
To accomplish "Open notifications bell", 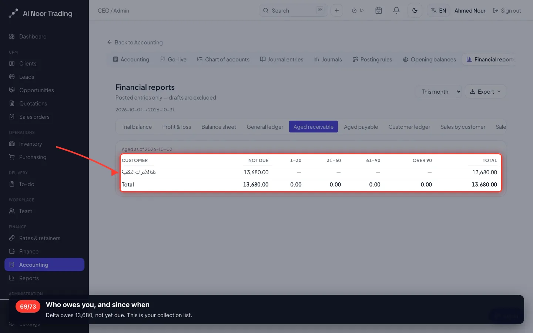I will click(x=396, y=10).
